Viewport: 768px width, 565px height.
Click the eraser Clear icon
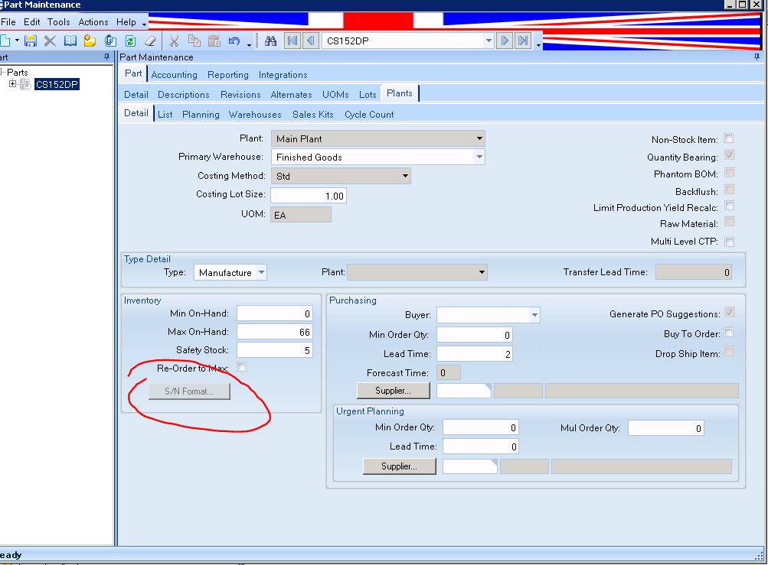pyautogui.click(x=150, y=41)
